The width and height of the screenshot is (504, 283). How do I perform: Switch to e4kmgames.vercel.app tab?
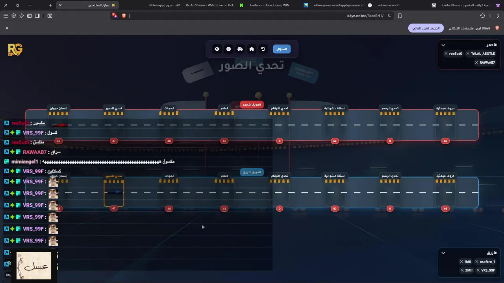pos(342,5)
